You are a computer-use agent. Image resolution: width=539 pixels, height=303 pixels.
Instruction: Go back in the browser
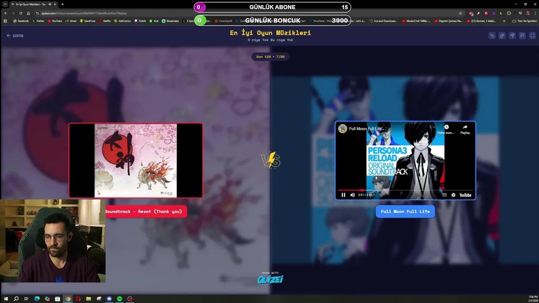[x=5, y=13]
